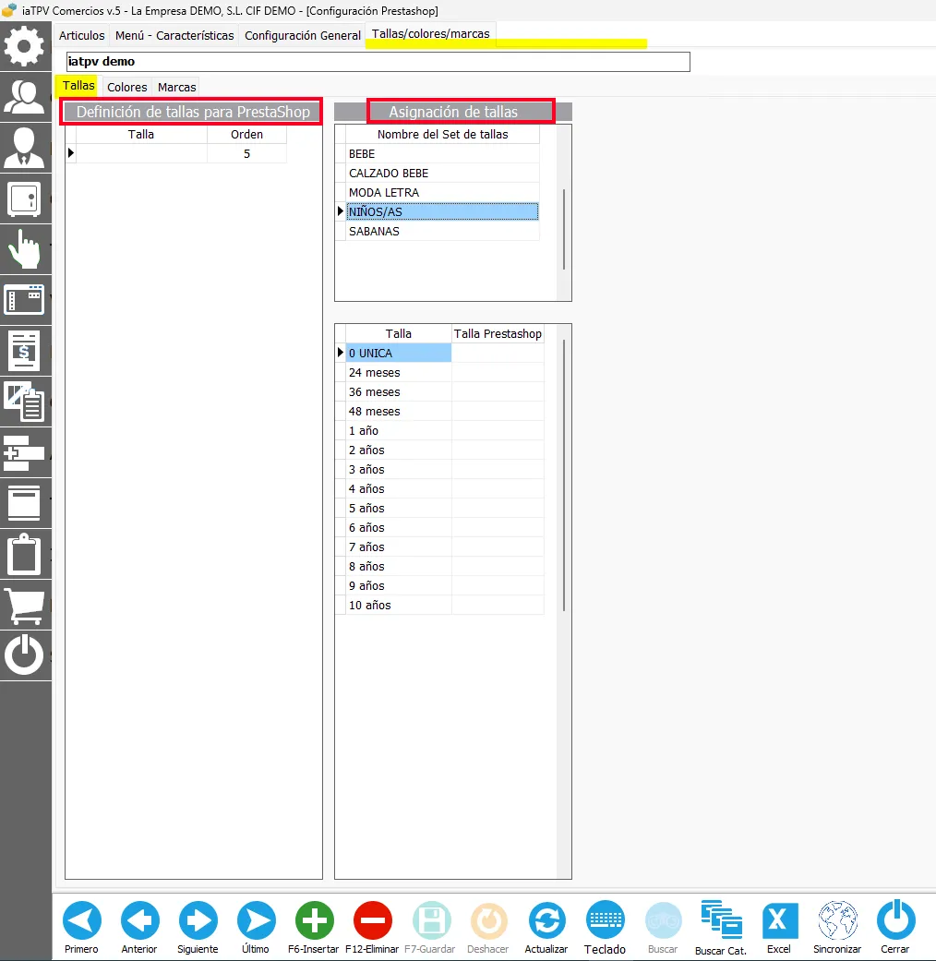The height and width of the screenshot is (961, 936).
Task: Select the Orden cell with value 5
Action: click(x=247, y=154)
